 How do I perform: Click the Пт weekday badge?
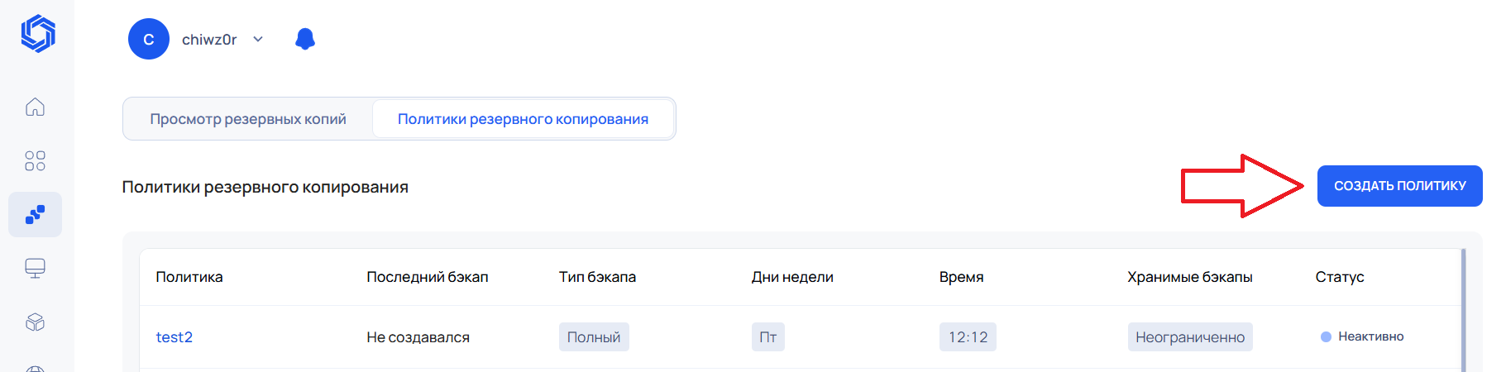click(x=768, y=337)
